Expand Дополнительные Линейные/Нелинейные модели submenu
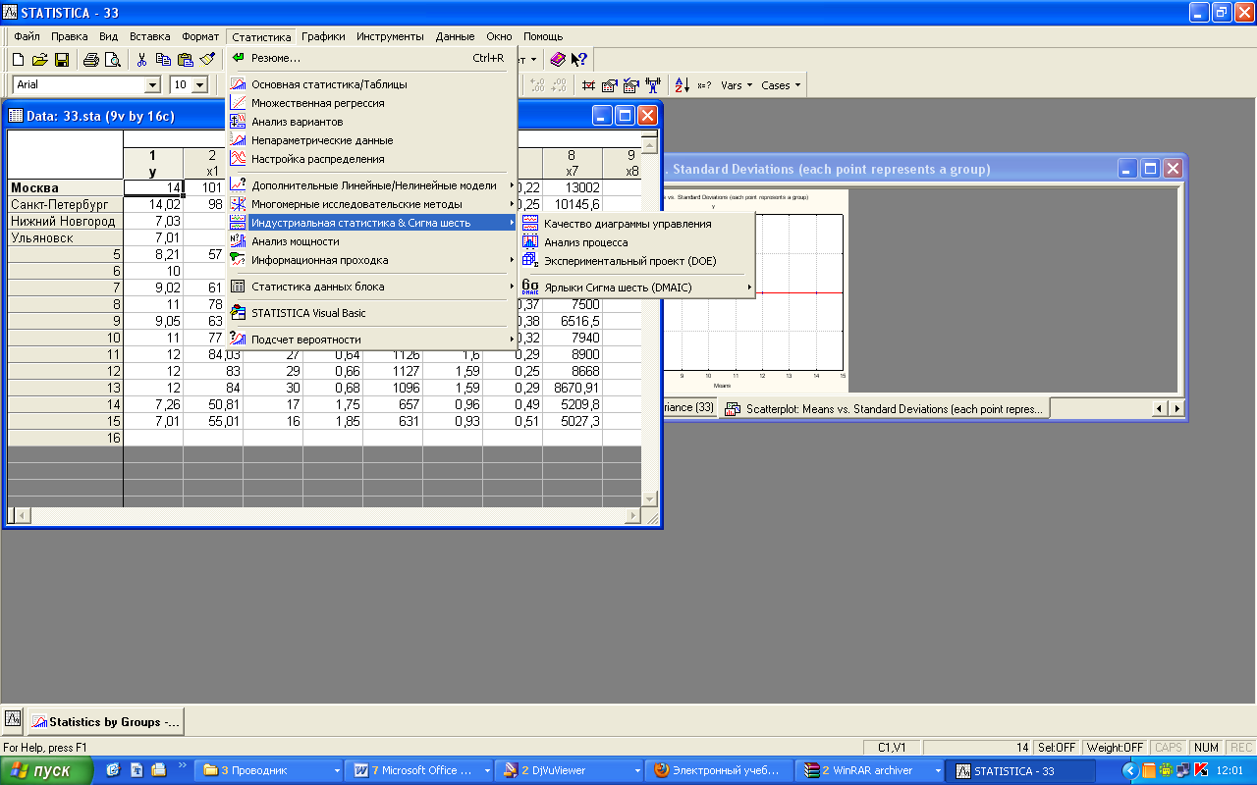The height and width of the screenshot is (785, 1257). (x=372, y=185)
